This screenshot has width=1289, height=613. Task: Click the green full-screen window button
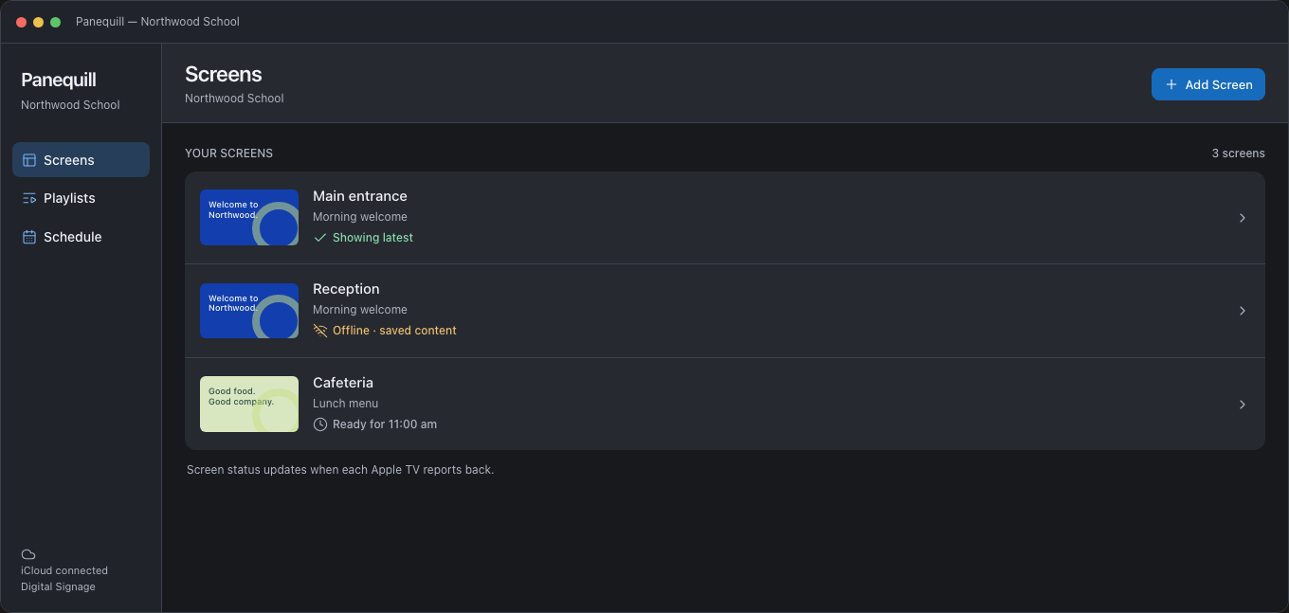point(55,22)
